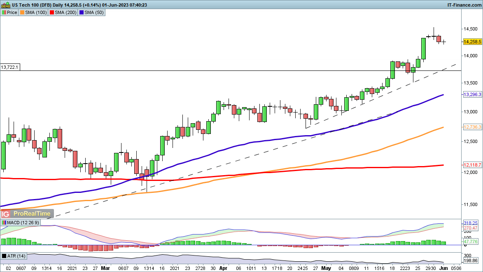Screen dimensions: 483x272
Task: Click the MACD histogram value tag 47.776
Action: point(471,242)
